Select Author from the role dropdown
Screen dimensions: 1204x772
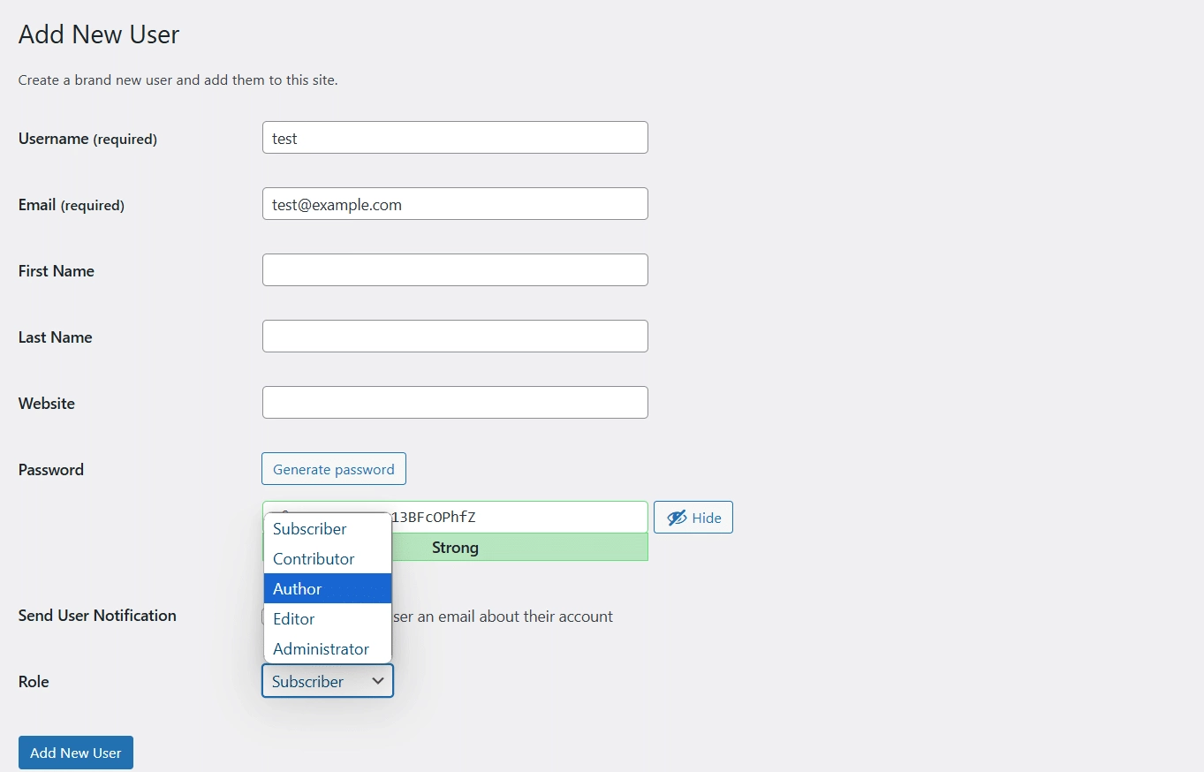tap(297, 588)
